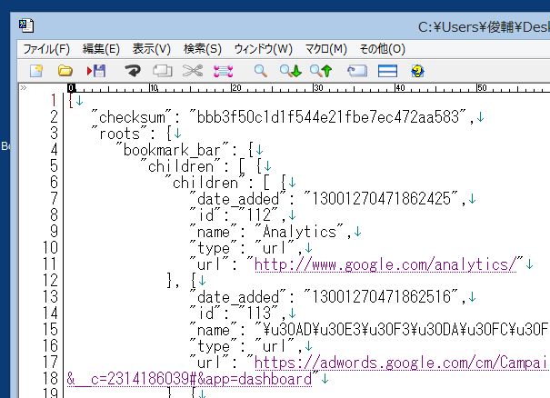Open the 検索(S) menu
Screen dimensions: 550x398
(203, 49)
